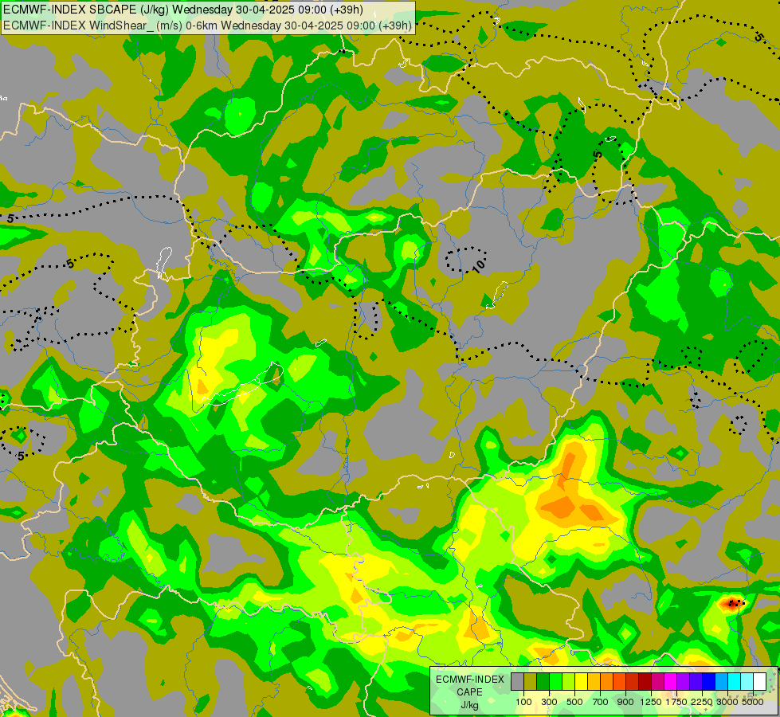Click the legend value 100

523,702
